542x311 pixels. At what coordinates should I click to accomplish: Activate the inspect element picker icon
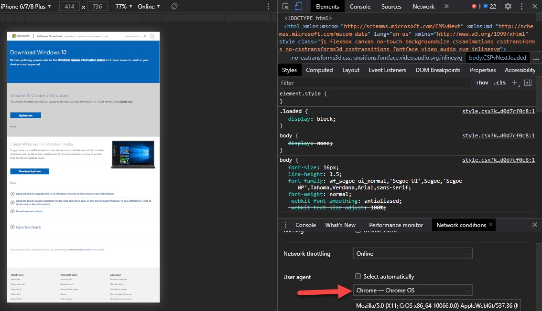(x=285, y=7)
